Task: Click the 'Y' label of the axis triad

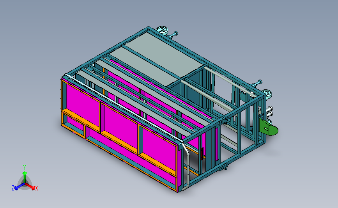Action: coord(25,167)
